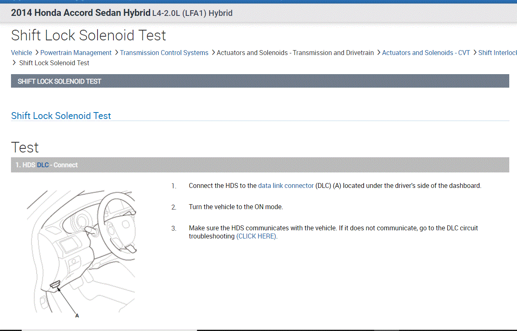Open the DLC location diagram image
This screenshot has height=331, width=517.
click(x=81, y=254)
